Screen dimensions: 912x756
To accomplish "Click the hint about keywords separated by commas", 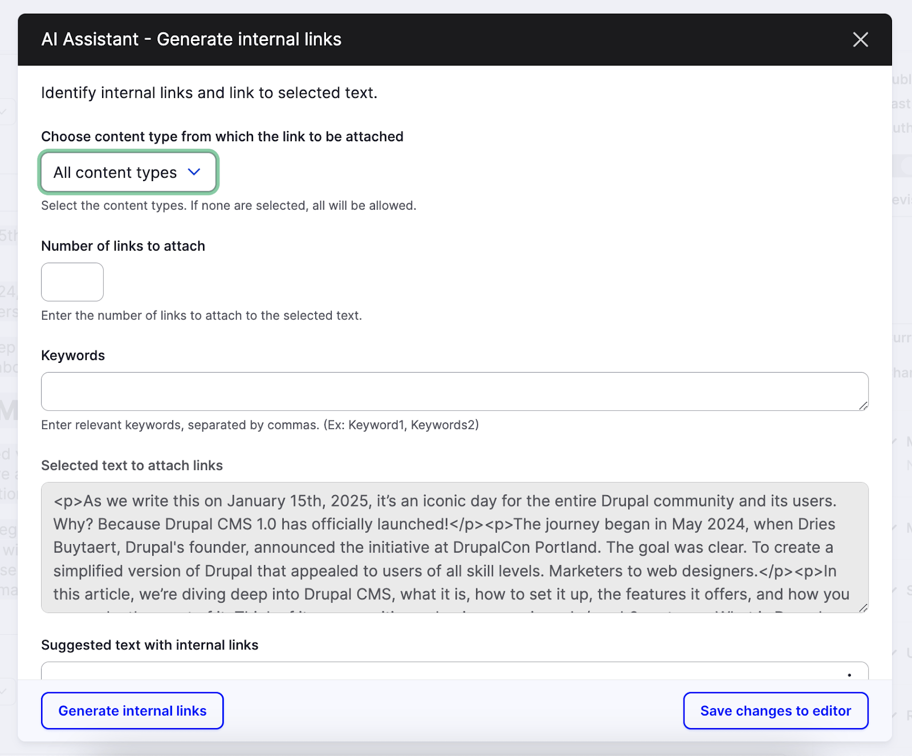I will [x=260, y=425].
